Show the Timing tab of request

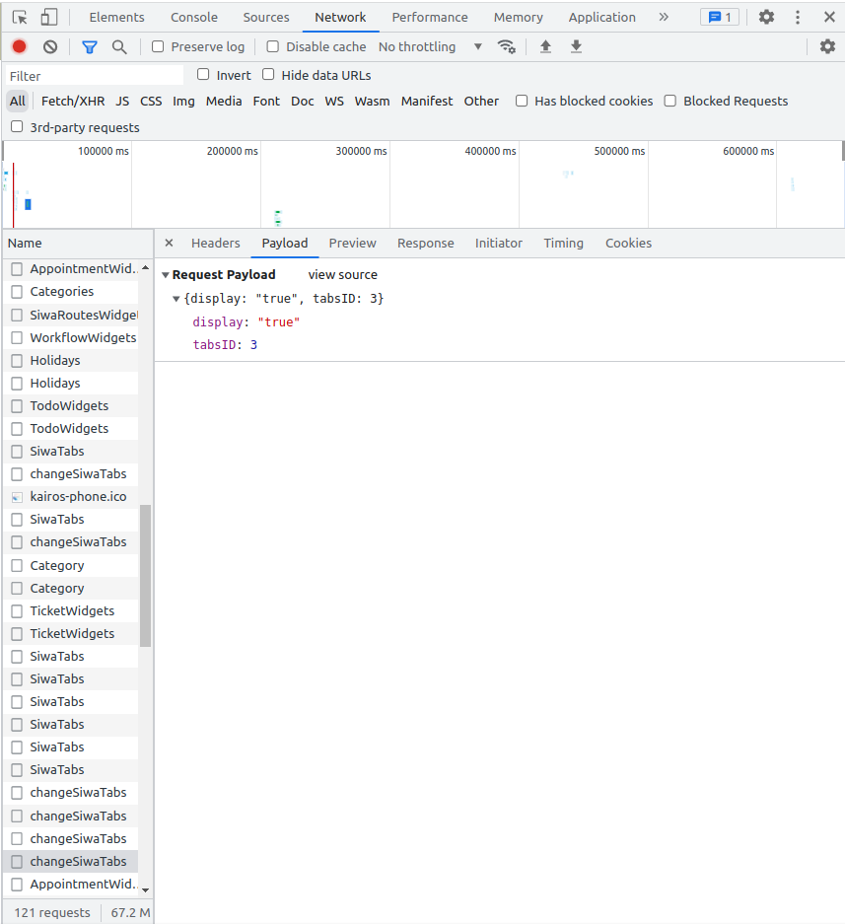pyautogui.click(x=563, y=243)
